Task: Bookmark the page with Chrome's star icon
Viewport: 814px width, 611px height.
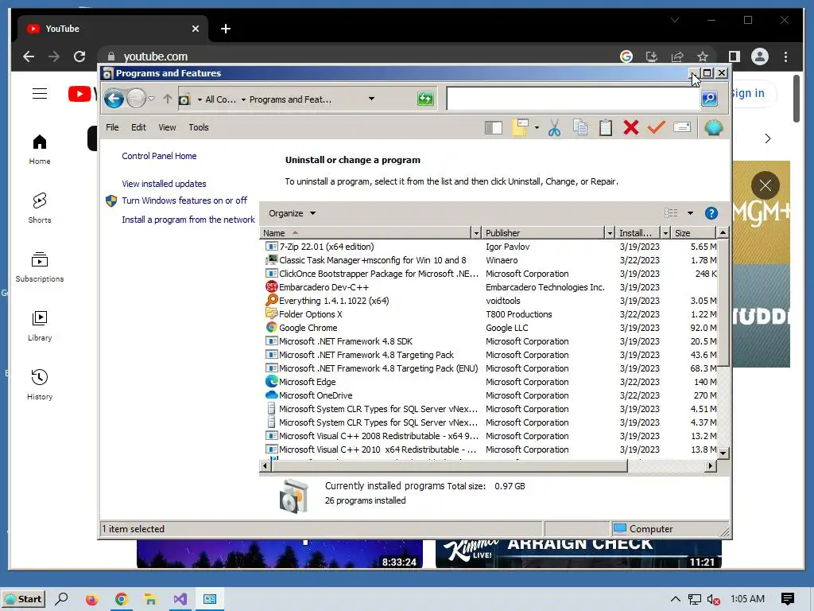Action: 703,56
